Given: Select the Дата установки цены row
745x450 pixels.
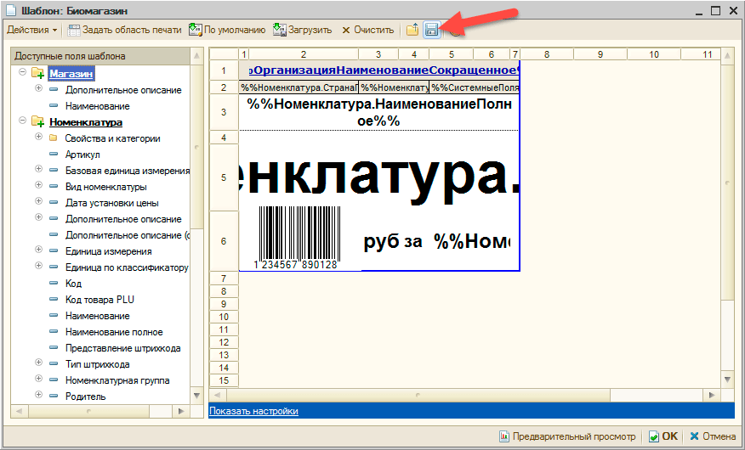Looking at the screenshot, I should [x=111, y=203].
